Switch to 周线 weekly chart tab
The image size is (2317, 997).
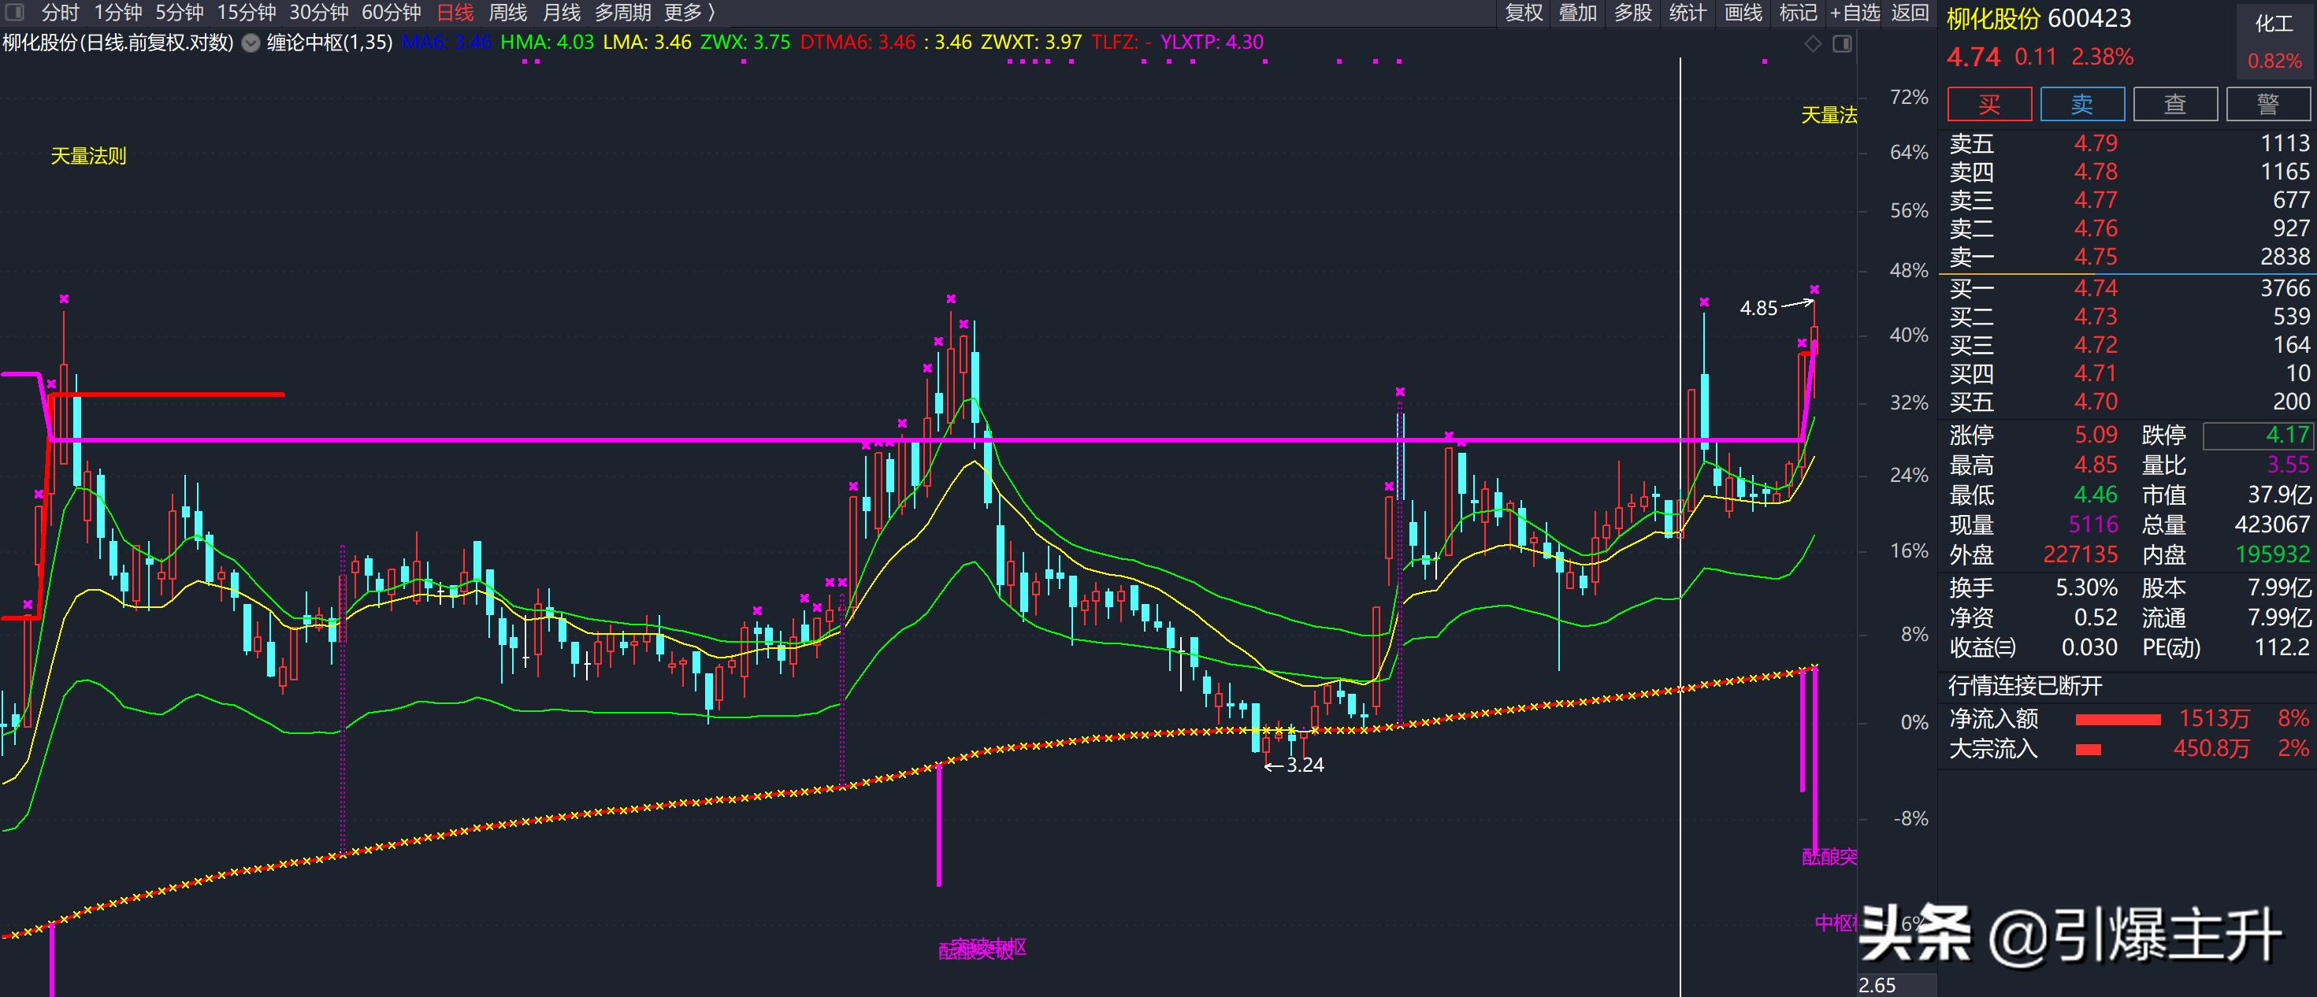point(507,13)
